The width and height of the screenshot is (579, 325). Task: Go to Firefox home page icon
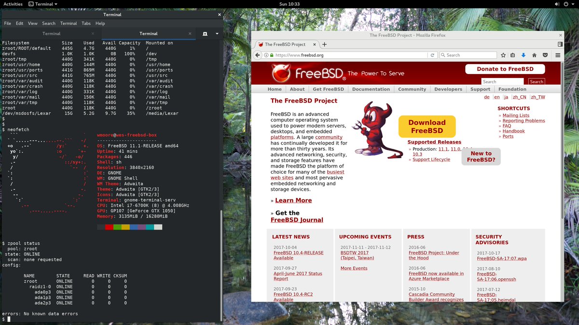click(535, 55)
